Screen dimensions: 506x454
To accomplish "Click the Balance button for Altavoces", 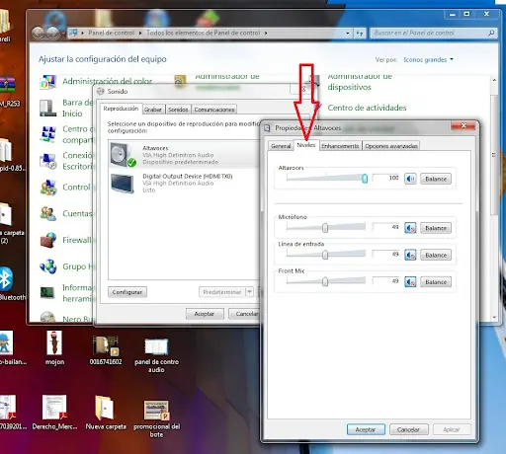I will [436, 179].
